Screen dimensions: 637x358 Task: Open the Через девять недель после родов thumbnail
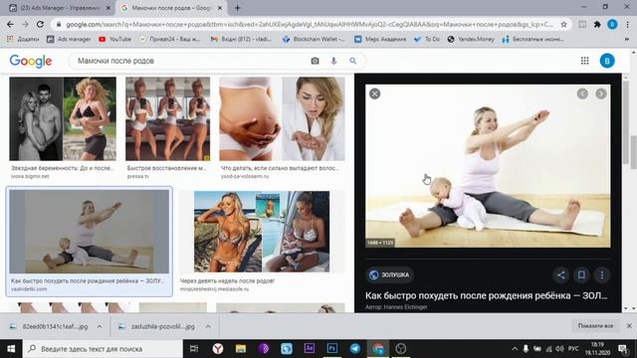[x=262, y=232]
